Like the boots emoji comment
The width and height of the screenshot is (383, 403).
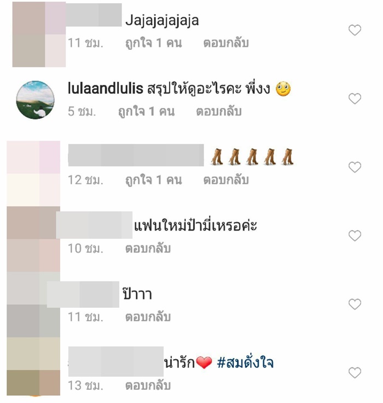[355, 167]
